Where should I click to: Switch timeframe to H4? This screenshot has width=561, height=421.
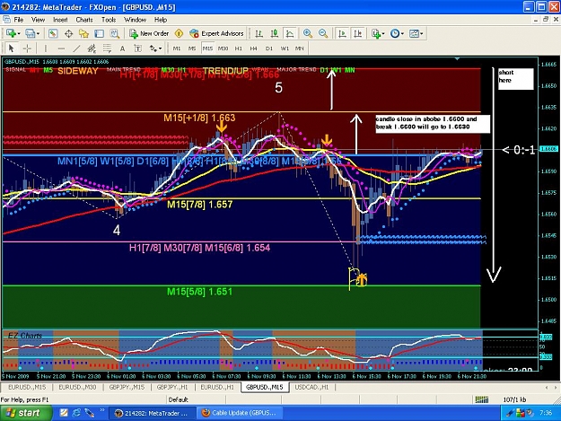[x=254, y=48]
